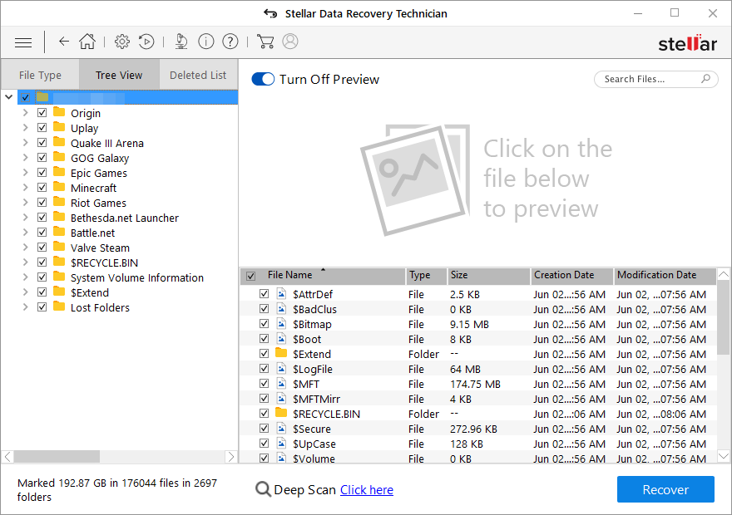Open the user account icon

(x=290, y=42)
